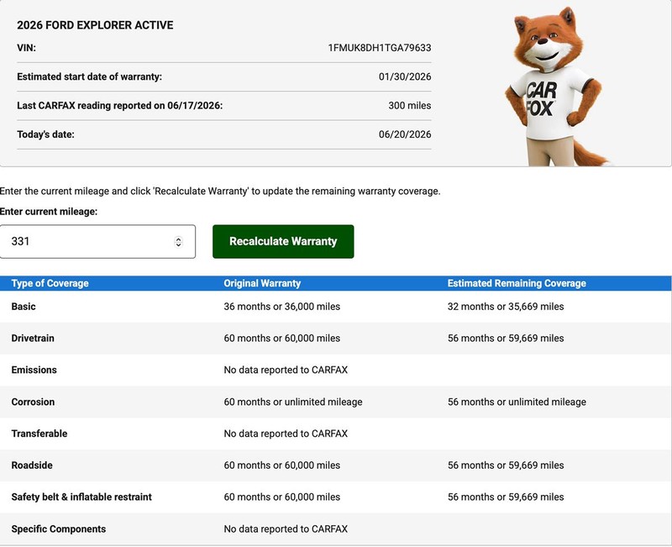Screen dimensions: 672x547
Task: Click Drivetrain original 60 months or 60,000 miles
Action: (x=281, y=339)
